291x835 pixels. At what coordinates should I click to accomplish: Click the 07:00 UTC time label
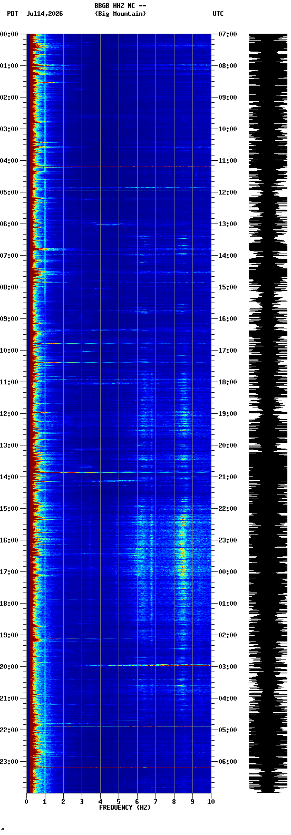tap(228, 34)
